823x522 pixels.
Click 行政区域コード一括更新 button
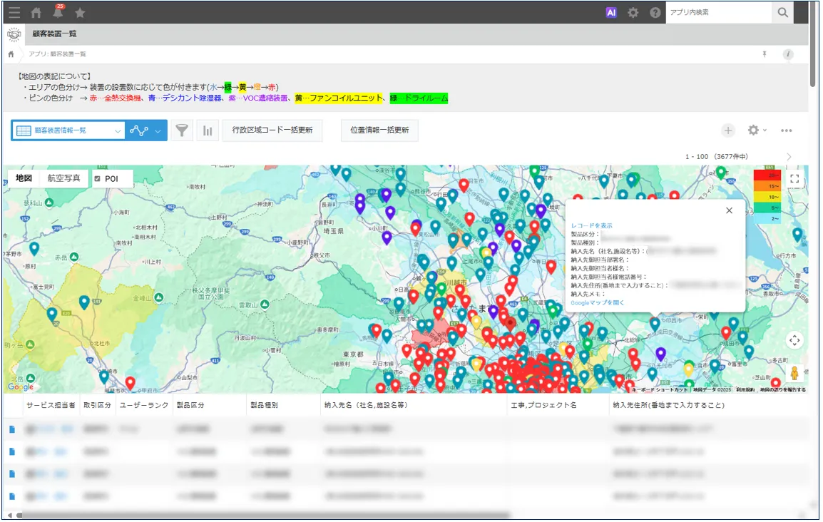[272, 130]
